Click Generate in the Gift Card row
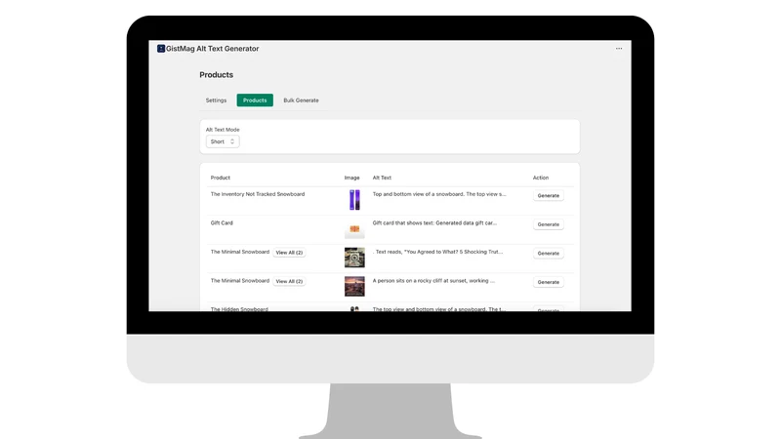The width and height of the screenshot is (781, 439). 549,224
